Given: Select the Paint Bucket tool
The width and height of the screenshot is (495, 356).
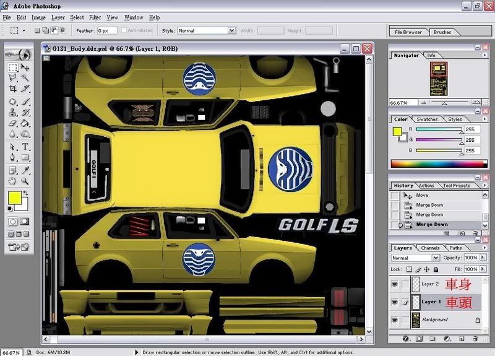Looking at the screenshot, I should [25, 123].
